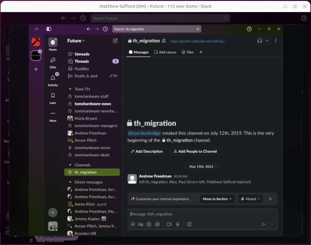Dismiss the customize channel banner
311x245 pixels.
(270, 199)
